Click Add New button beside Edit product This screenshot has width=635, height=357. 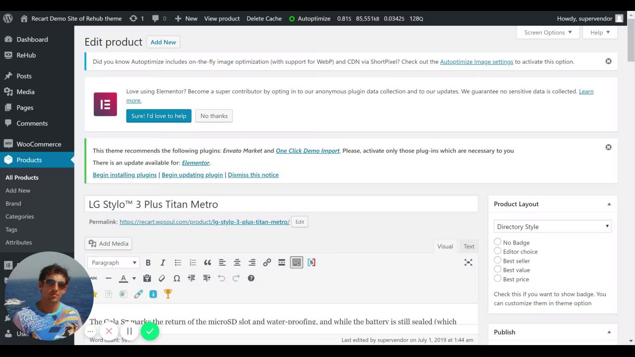[x=163, y=42]
